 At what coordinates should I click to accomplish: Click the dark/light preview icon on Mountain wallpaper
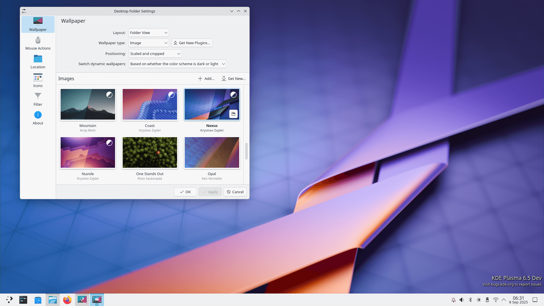point(109,95)
